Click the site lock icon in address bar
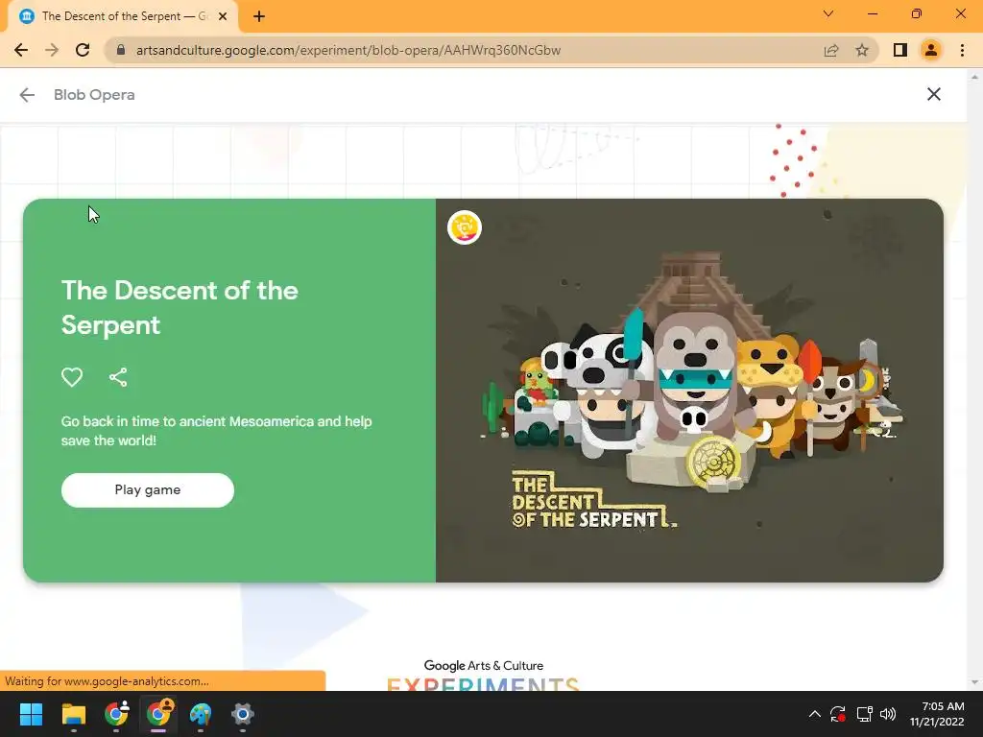The width and height of the screenshot is (983, 737). pyautogui.click(x=121, y=50)
